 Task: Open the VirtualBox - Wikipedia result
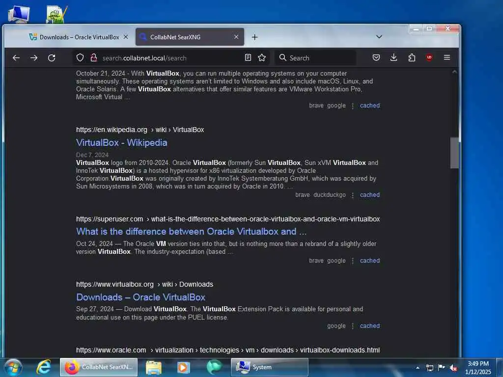(122, 143)
